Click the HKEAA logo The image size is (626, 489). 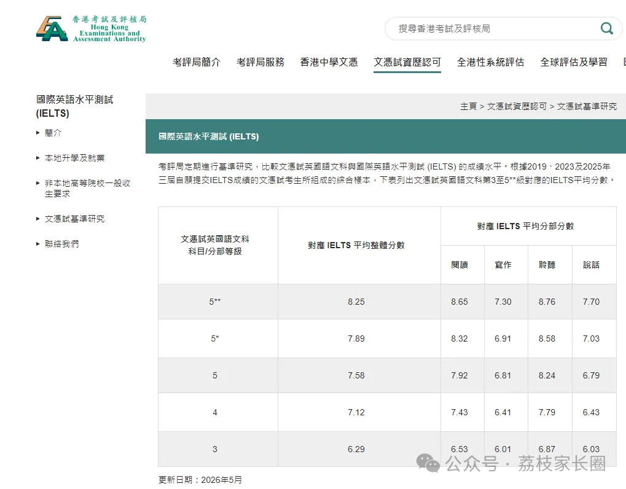(91, 29)
